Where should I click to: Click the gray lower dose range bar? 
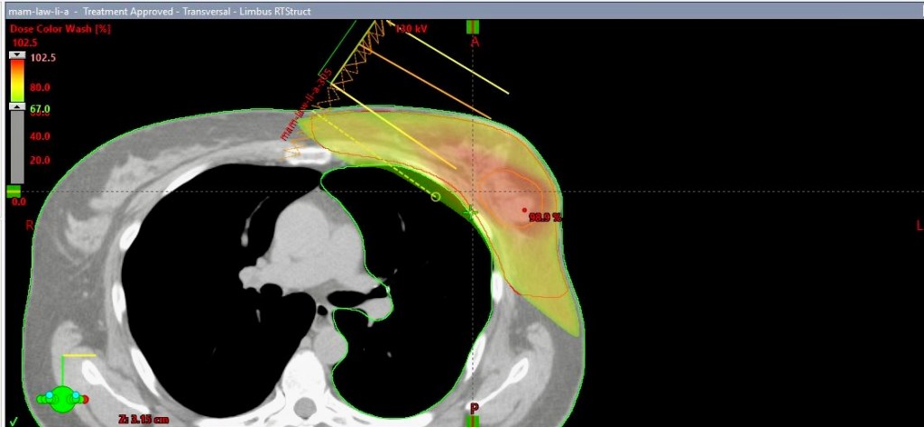click(x=17, y=147)
